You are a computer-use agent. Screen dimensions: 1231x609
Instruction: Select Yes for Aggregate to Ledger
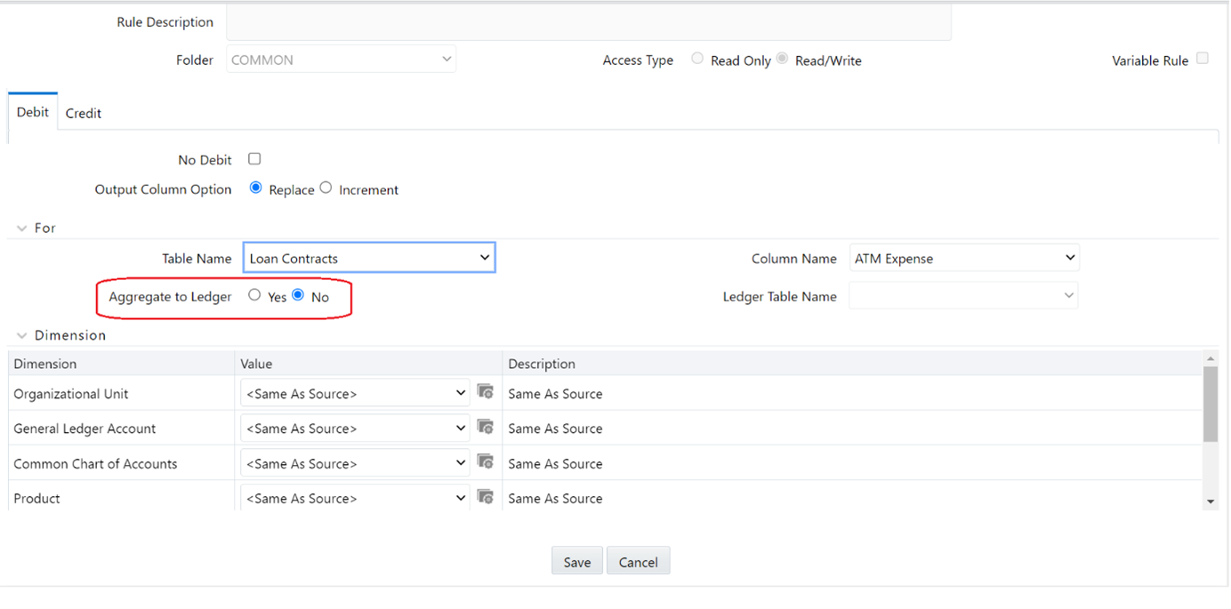(x=254, y=294)
